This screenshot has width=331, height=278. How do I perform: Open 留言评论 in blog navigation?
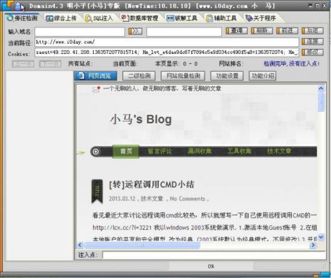click(160, 151)
